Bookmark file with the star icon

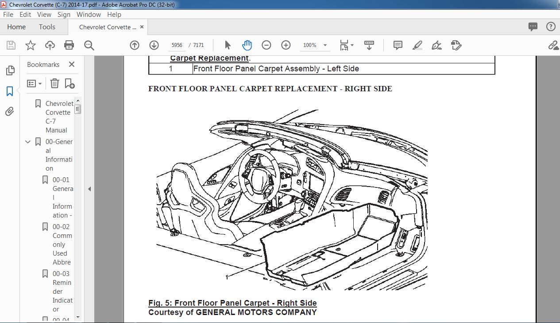coord(31,45)
